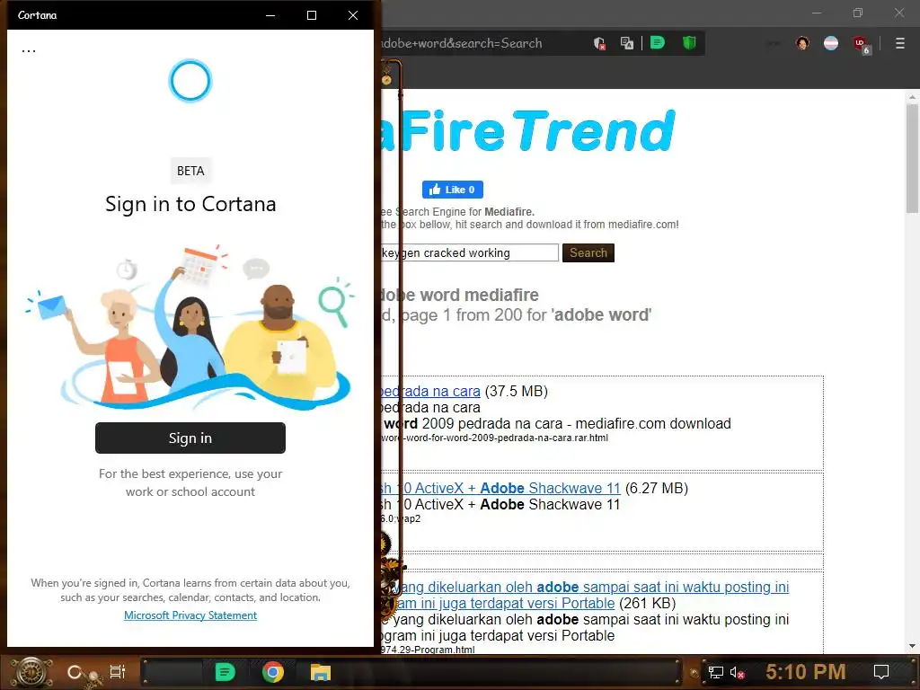Open Google Chrome from the taskbar
The width and height of the screenshot is (920, 690).
[273, 672]
